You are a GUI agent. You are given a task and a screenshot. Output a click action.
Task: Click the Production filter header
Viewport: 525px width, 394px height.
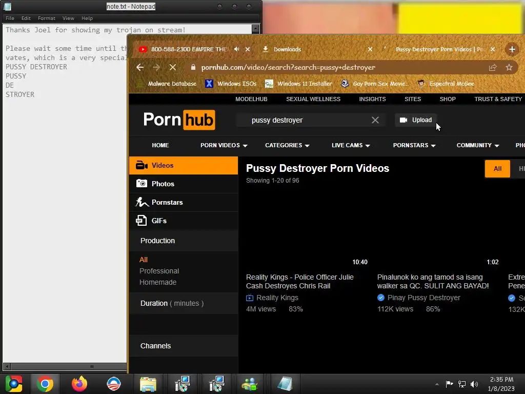tap(184, 241)
